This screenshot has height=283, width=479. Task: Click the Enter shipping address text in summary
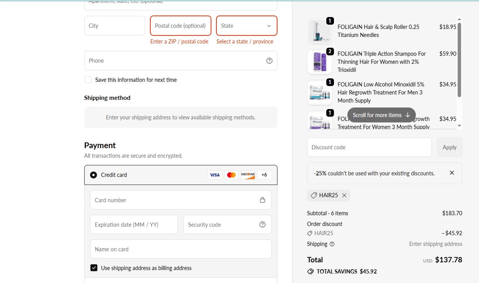click(436, 244)
